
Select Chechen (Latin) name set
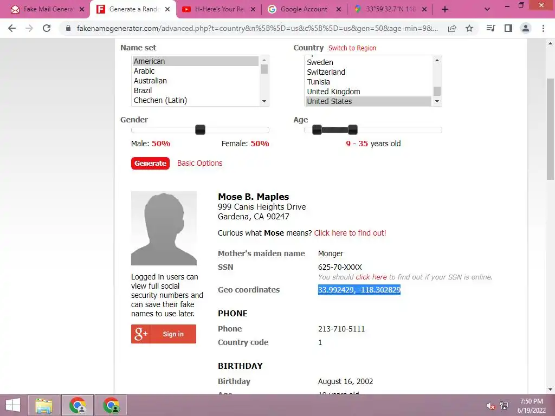point(195,100)
